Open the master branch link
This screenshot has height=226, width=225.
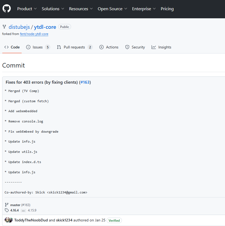click(15, 205)
